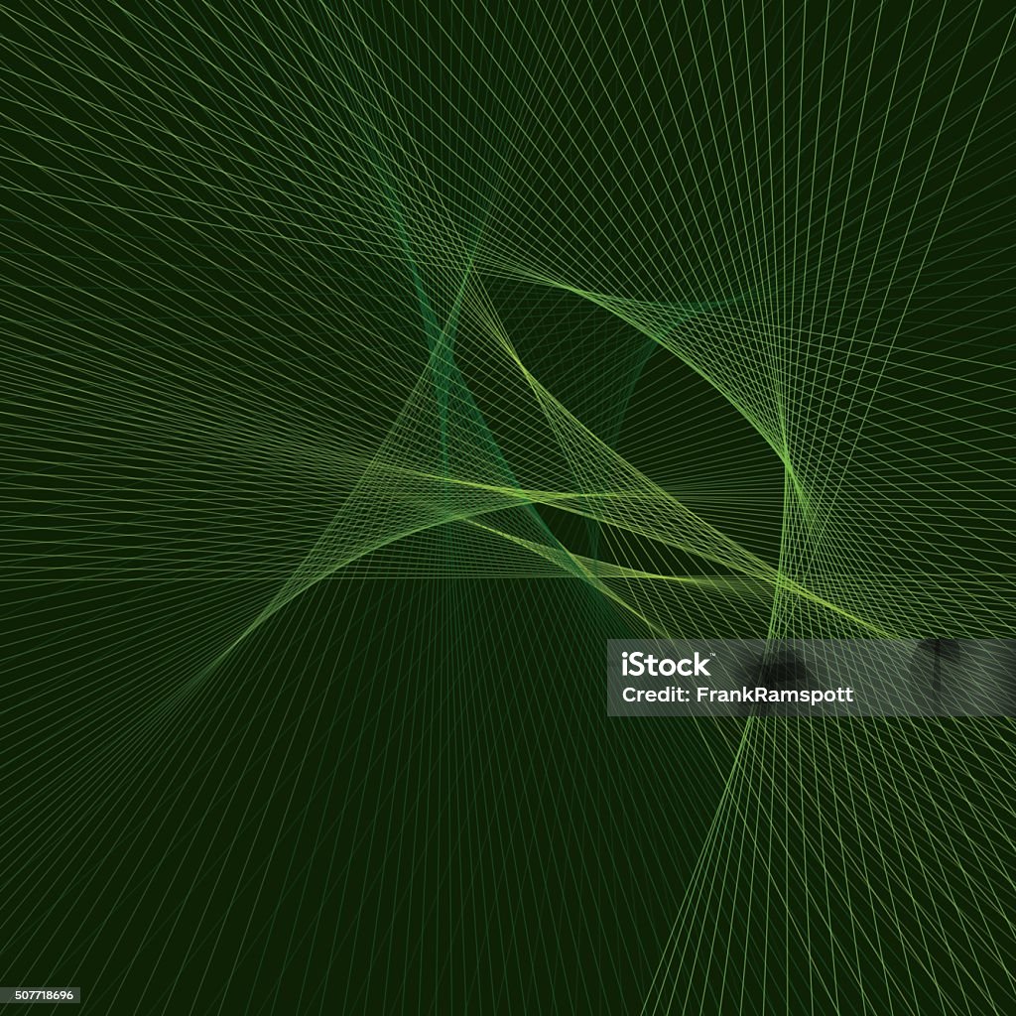Select the FrankRamspott credit name
This screenshot has width=1016, height=1016.
(774, 695)
